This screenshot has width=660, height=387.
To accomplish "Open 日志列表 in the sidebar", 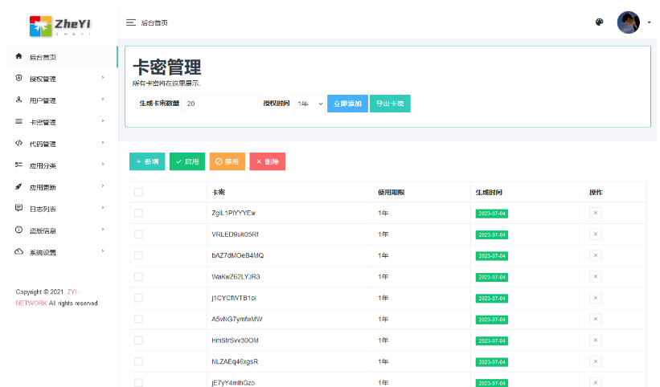I will click(43, 209).
